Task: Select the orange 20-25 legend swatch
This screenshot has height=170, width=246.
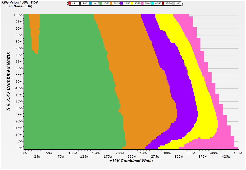Action: 111,4
